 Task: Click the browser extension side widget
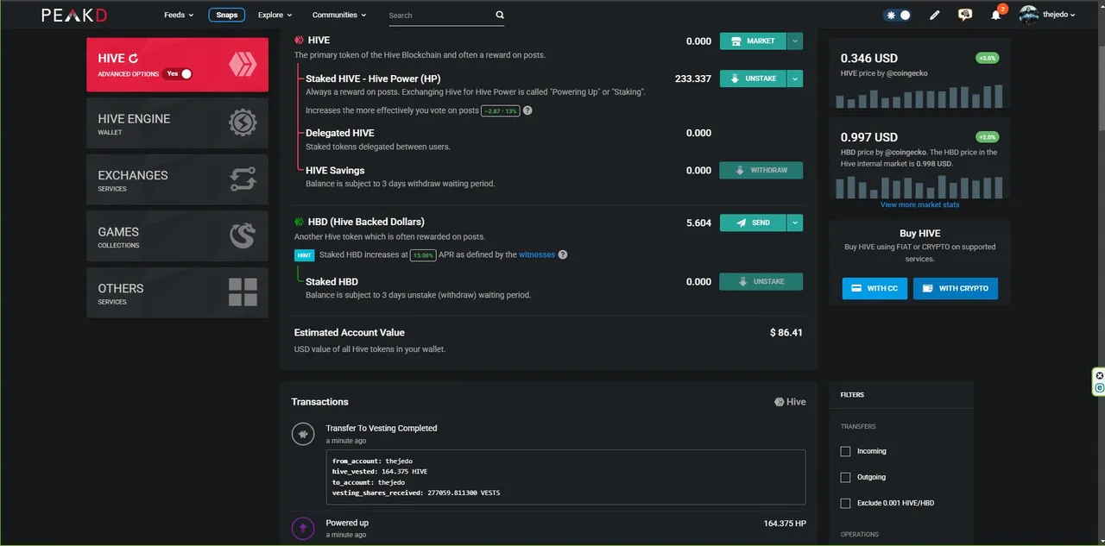(x=1099, y=382)
